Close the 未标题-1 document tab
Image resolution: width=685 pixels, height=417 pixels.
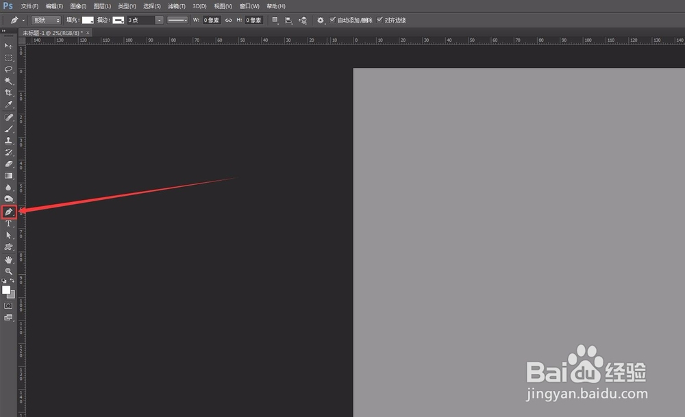[x=88, y=33]
